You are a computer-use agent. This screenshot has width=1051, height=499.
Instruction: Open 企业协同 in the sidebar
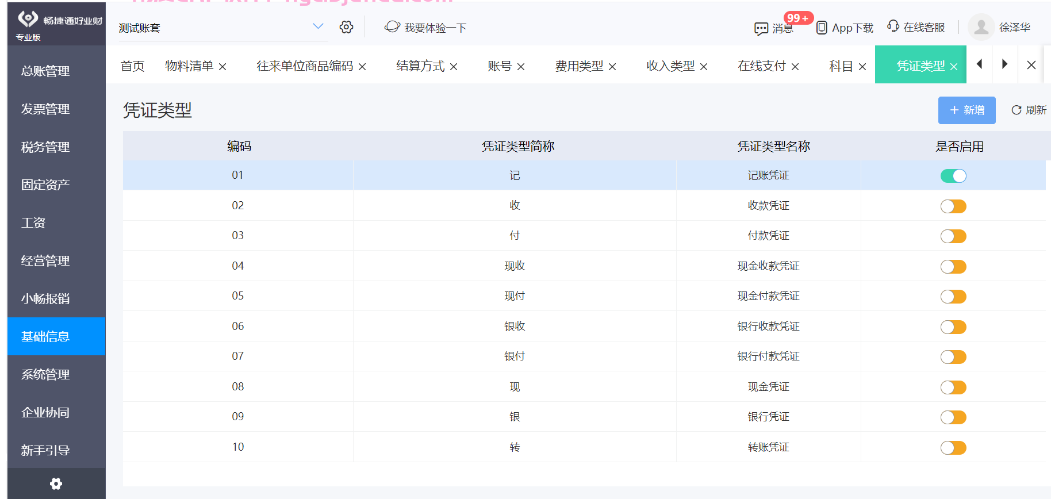click(x=56, y=412)
